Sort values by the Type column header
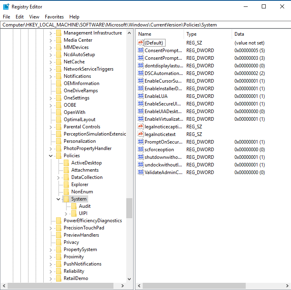Viewport: 291px width, 290px height. (x=208, y=34)
